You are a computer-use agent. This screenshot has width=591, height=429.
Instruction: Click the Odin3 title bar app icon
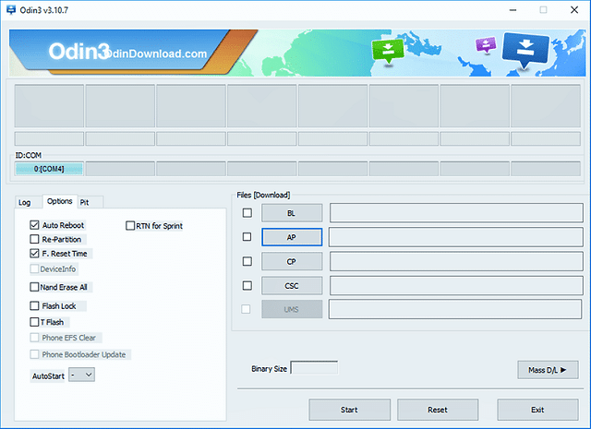pyautogui.click(x=10, y=9)
